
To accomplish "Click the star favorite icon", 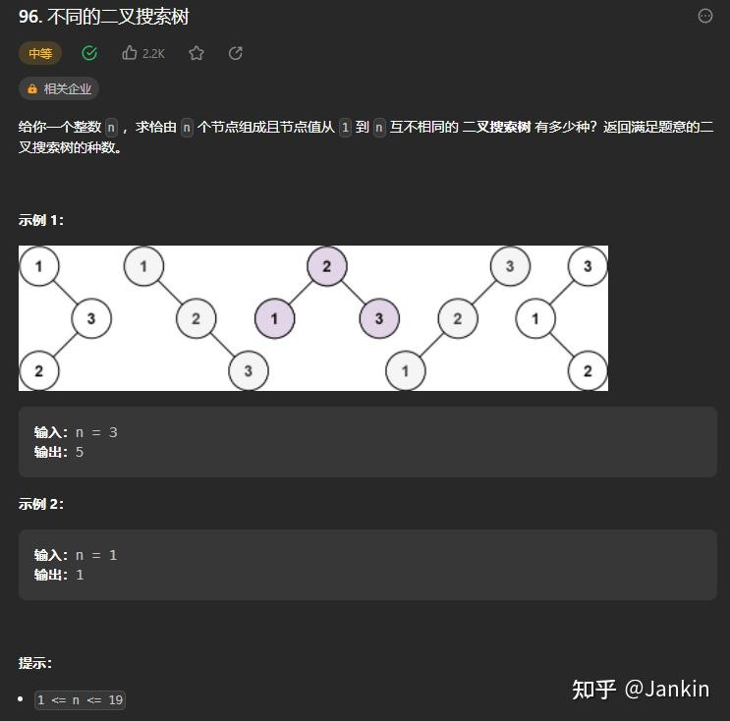I will pyautogui.click(x=197, y=53).
